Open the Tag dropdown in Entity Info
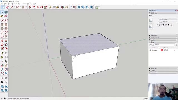178x100 pixels. pos(169,19)
